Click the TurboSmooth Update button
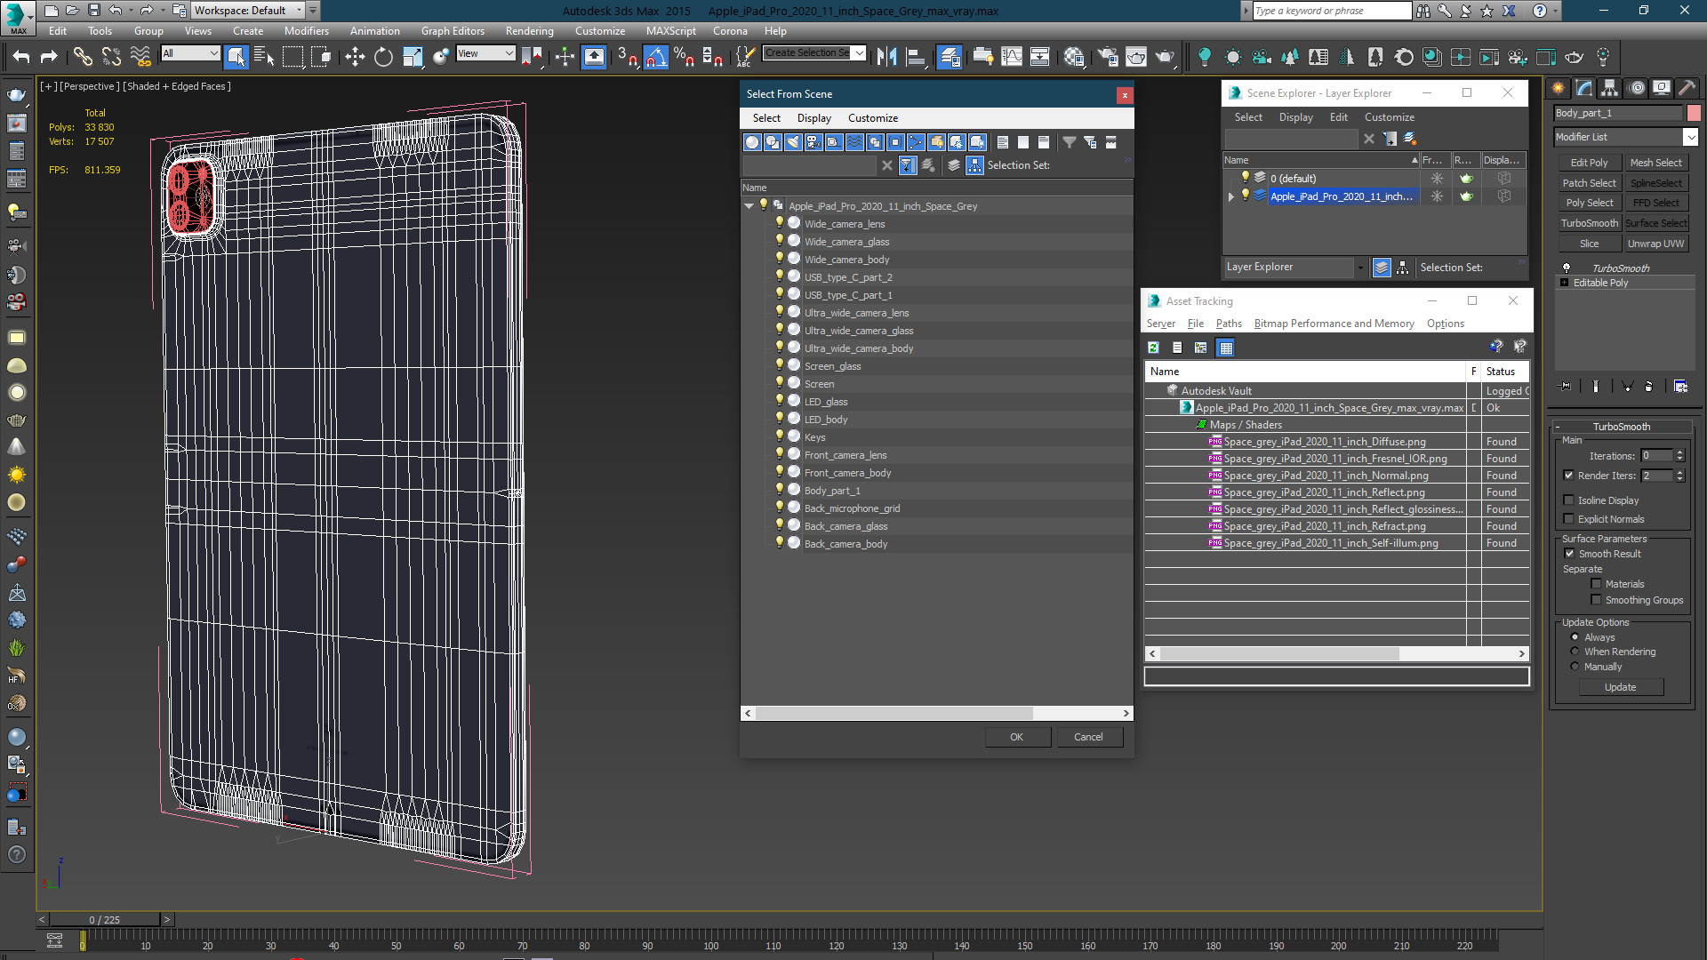The width and height of the screenshot is (1707, 960). pyautogui.click(x=1621, y=687)
